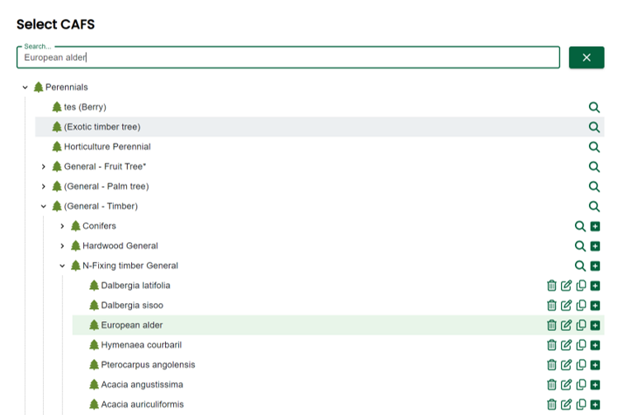
Task: Open magnifier for (Exotic timber tree)
Action: coord(594,127)
